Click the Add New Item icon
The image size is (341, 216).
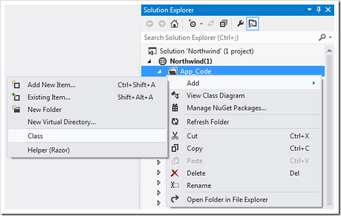click(x=16, y=84)
